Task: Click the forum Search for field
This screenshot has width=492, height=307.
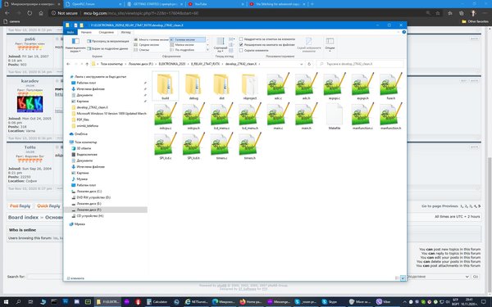Action: pyautogui.click(x=45, y=277)
